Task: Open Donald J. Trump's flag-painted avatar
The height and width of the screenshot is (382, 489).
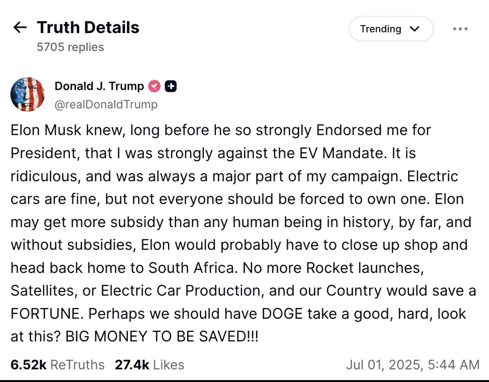Action: pyautogui.click(x=27, y=94)
